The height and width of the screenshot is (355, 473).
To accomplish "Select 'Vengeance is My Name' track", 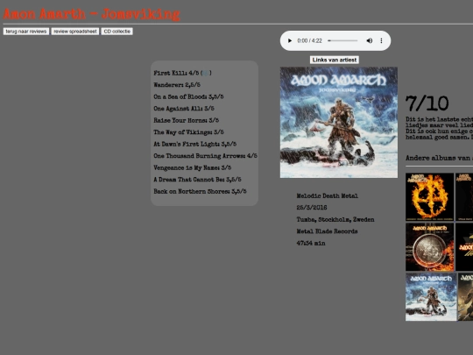I will 192,167.
